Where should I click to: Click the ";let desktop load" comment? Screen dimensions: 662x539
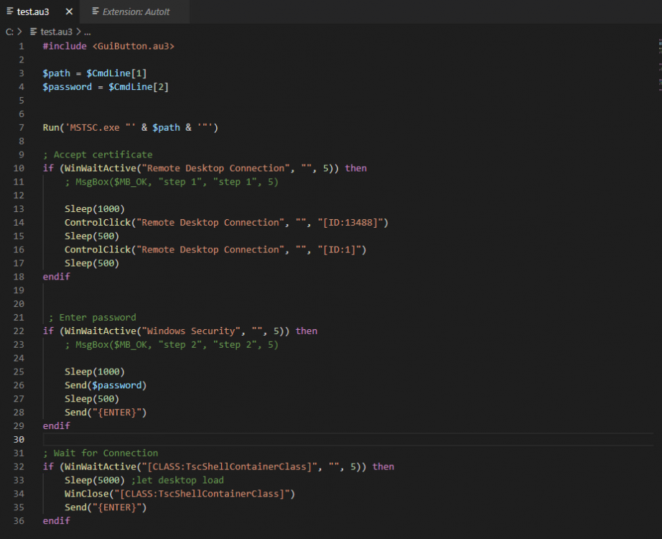(177, 480)
